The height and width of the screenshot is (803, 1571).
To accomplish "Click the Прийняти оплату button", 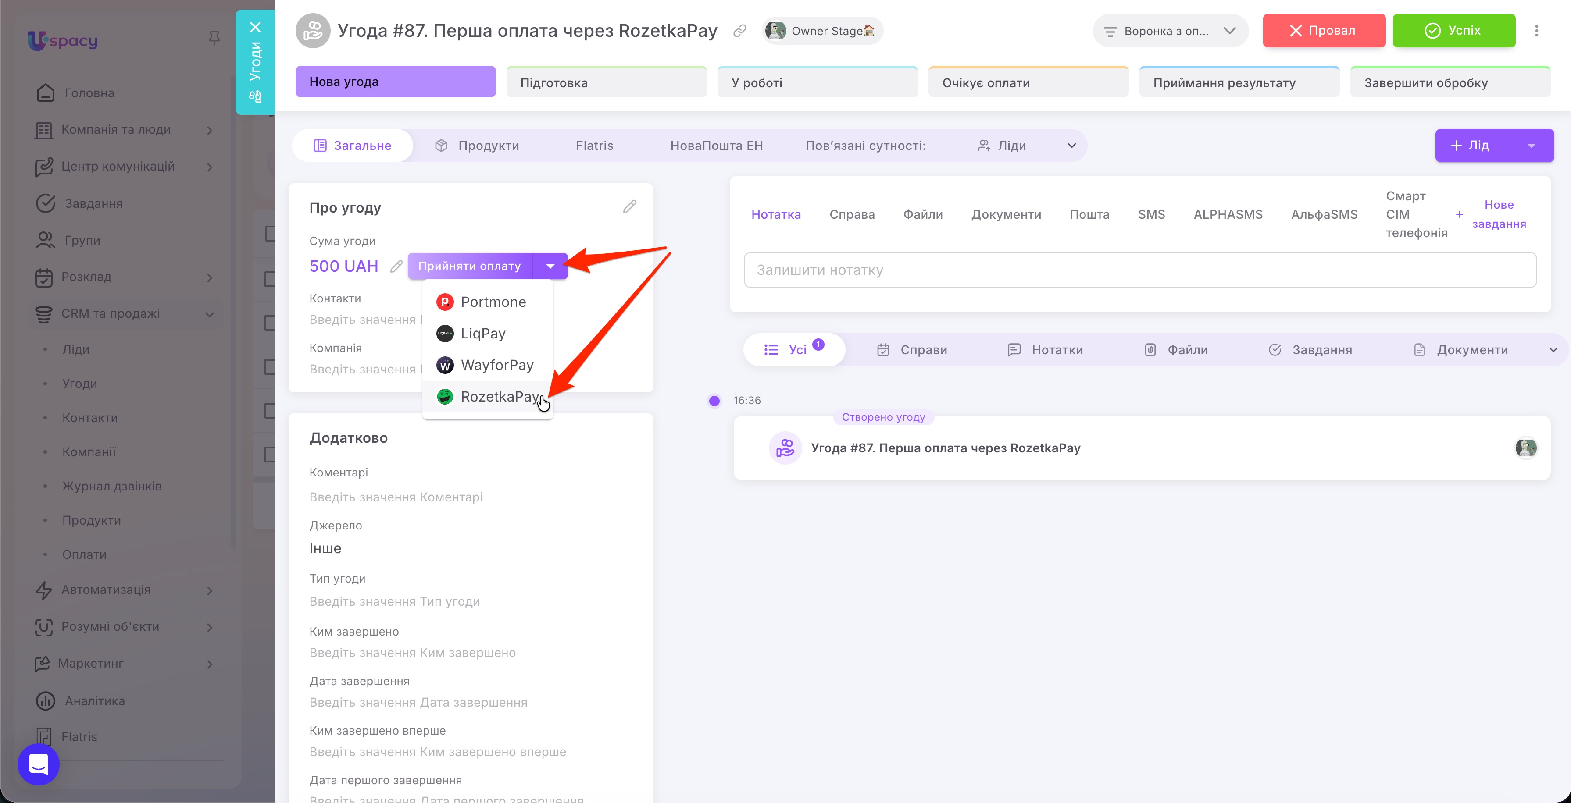I will tap(470, 266).
